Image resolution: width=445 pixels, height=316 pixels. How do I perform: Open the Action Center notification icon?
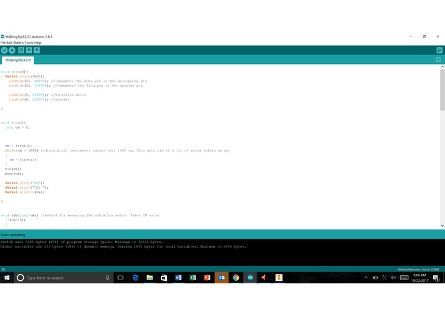click(436, 278)
